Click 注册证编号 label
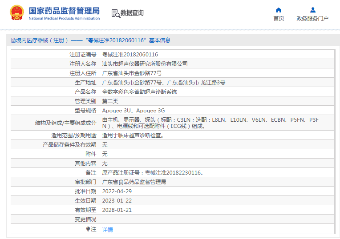 83,55
